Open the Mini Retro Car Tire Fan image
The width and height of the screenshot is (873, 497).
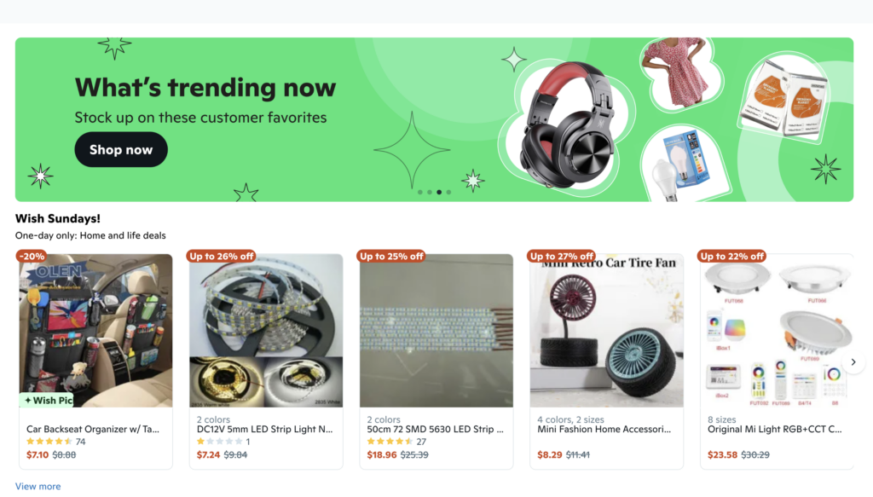[x=607, y=331]
